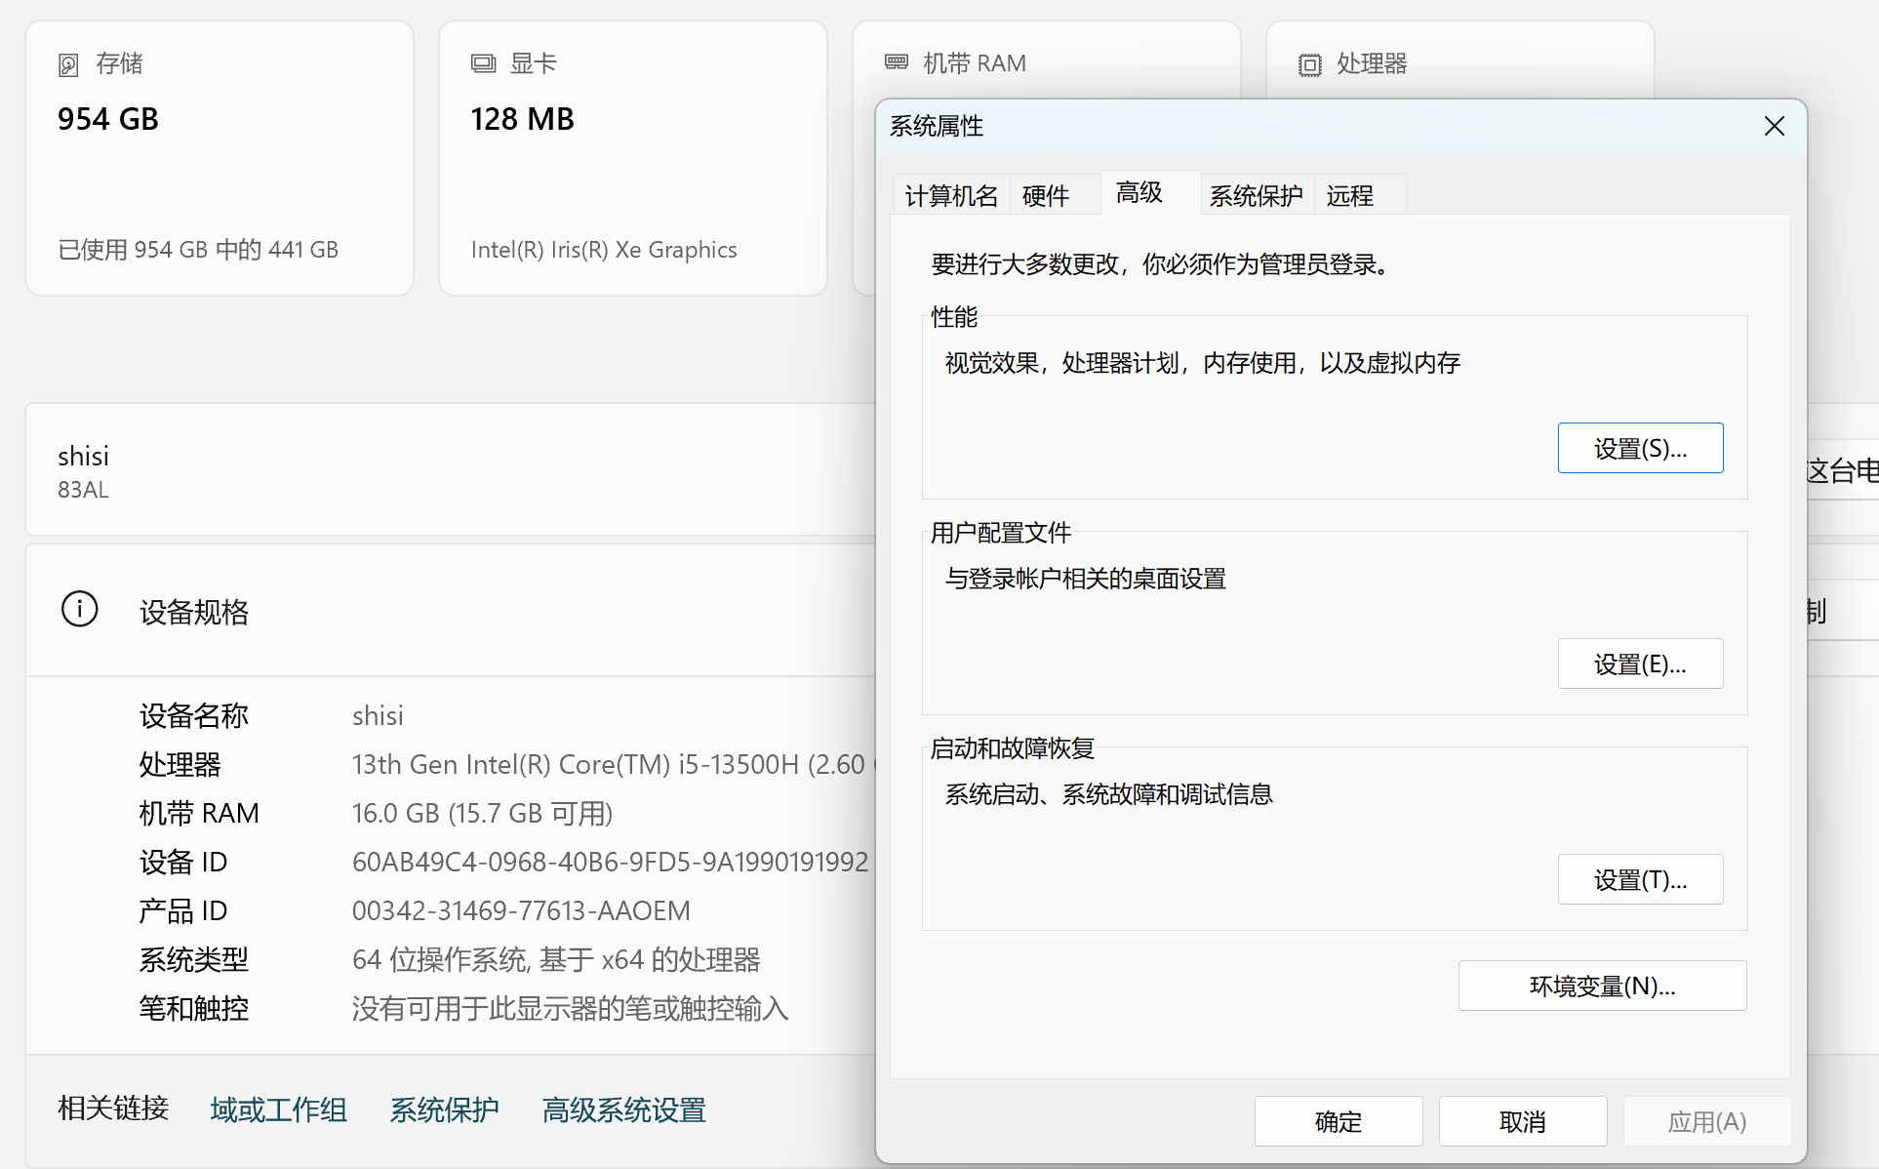Click the graphics card icon
Screen dimensions: 1879x1169
[483, 64]
